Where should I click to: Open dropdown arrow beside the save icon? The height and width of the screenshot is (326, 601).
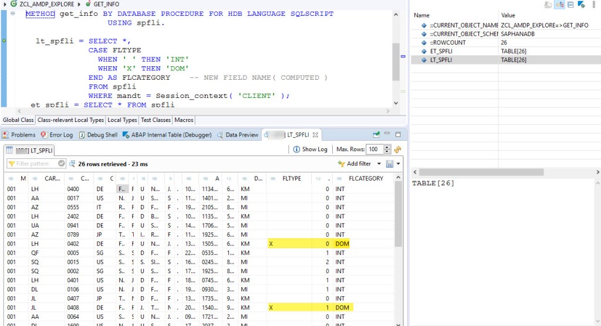pos(399,164)
